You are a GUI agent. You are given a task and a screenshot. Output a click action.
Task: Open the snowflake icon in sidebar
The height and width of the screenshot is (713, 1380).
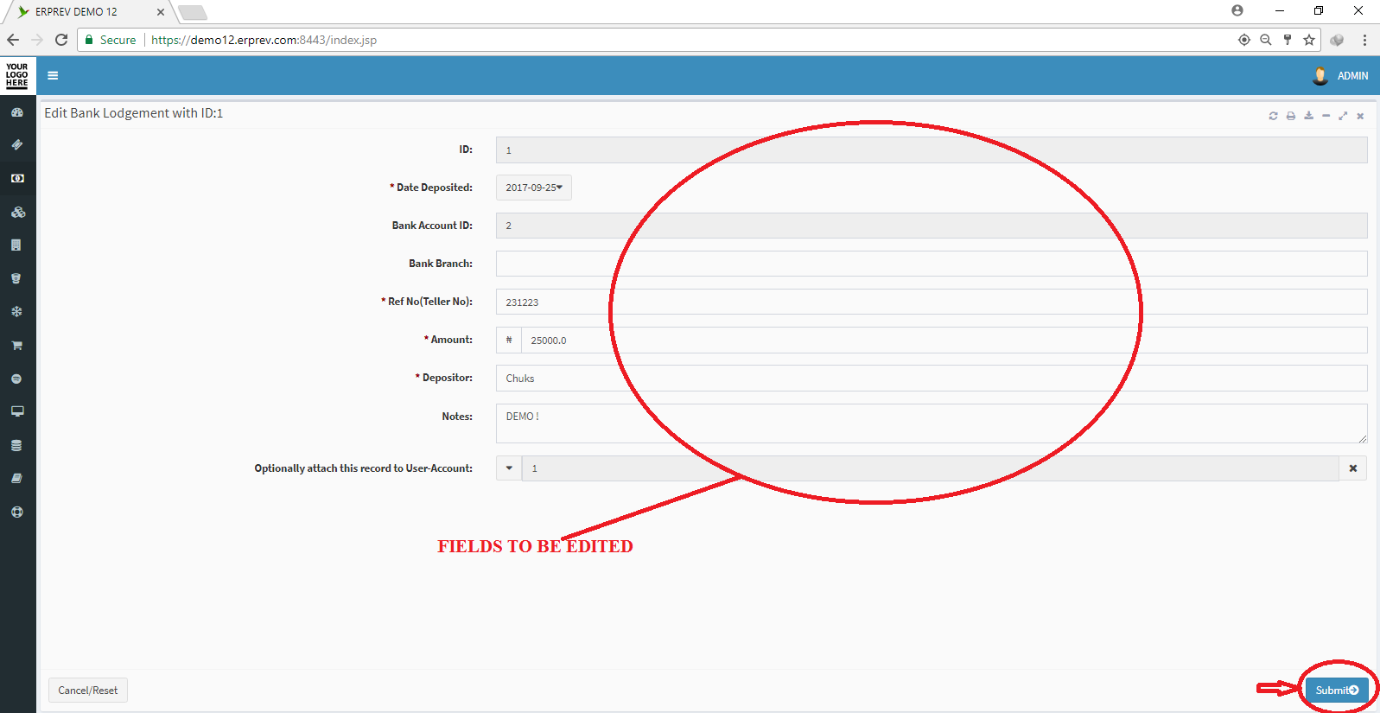pos(16,311)
